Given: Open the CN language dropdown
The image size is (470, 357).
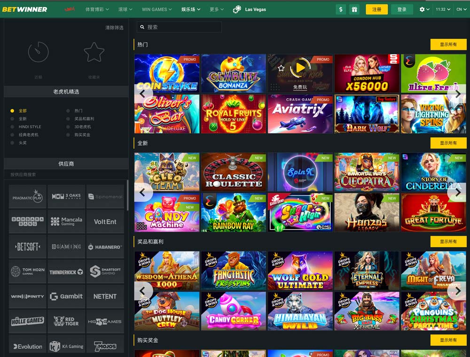Looking at the screenshot, I should click(462, 9).
